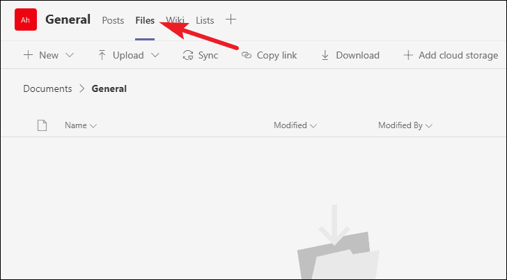Switch to the Lists tab

205,20
